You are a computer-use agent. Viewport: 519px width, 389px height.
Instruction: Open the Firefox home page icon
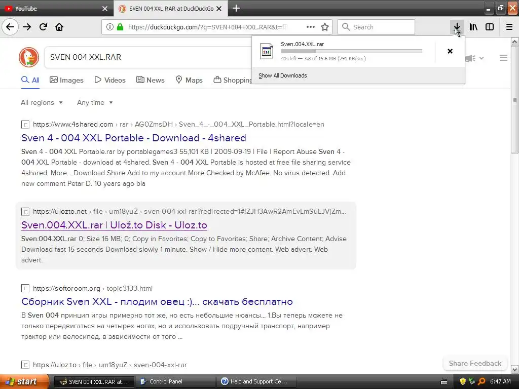59,27
